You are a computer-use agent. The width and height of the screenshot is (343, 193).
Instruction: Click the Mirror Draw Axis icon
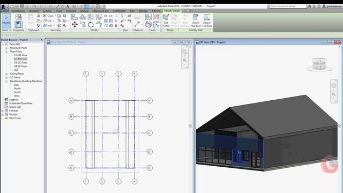(x=99, y=17)
